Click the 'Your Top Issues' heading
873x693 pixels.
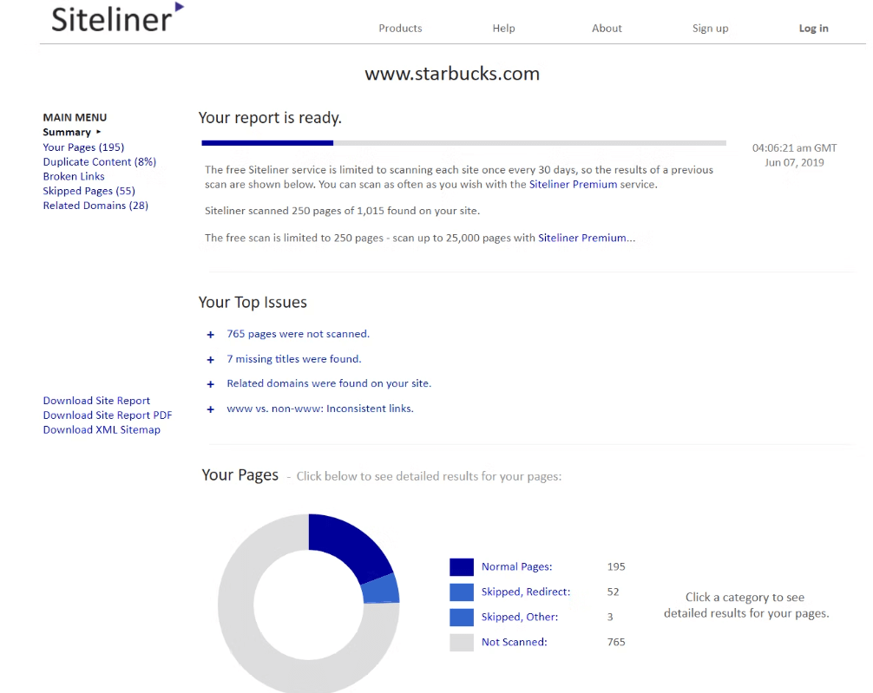pyautogui.click(x=253, y=302)
